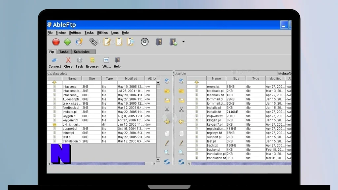Open the task wizard globe icon

(x=79, y=42)
